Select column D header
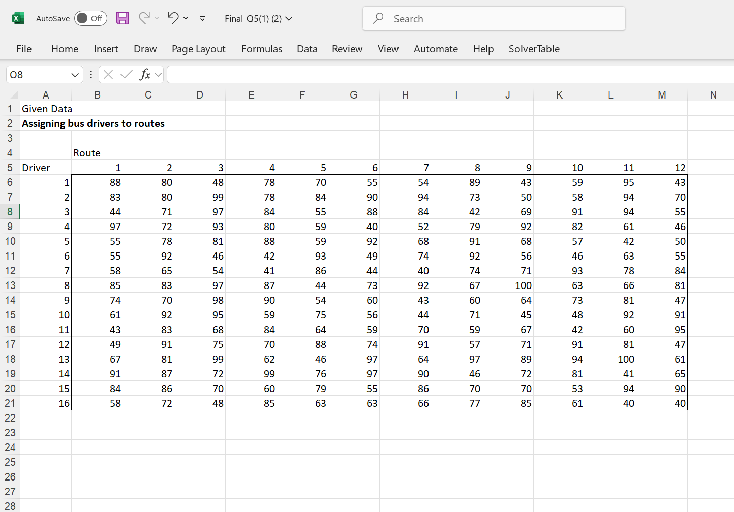734x512 pixels. (200, 95)
